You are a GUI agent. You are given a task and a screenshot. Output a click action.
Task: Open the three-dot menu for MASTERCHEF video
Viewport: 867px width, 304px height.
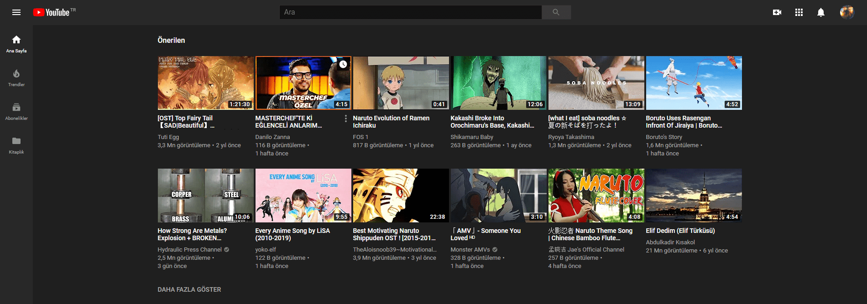coord(345,119)
